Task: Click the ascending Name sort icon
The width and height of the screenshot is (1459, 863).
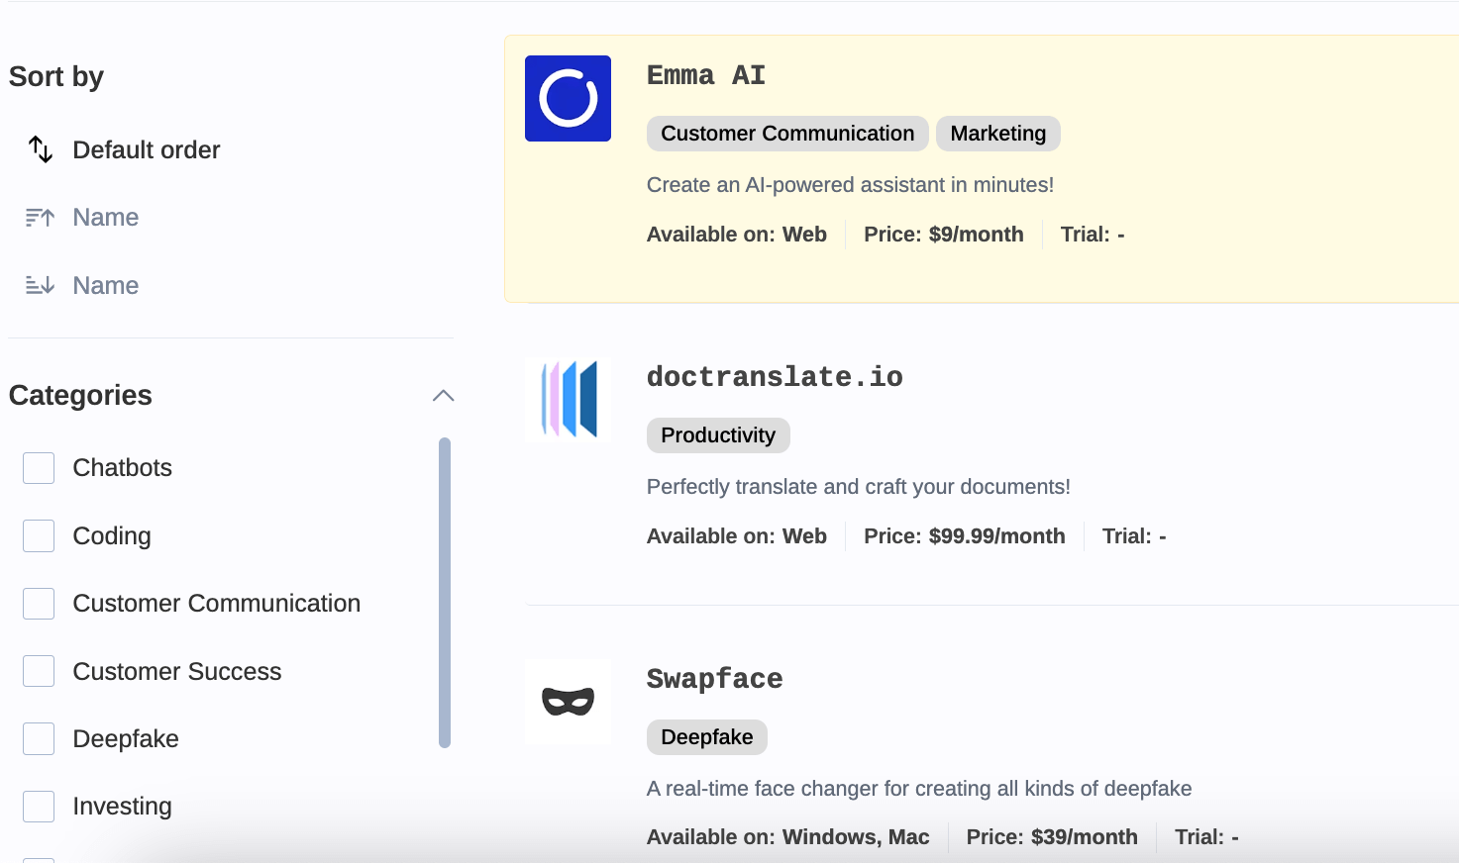Action: click(x=40, y=218)
